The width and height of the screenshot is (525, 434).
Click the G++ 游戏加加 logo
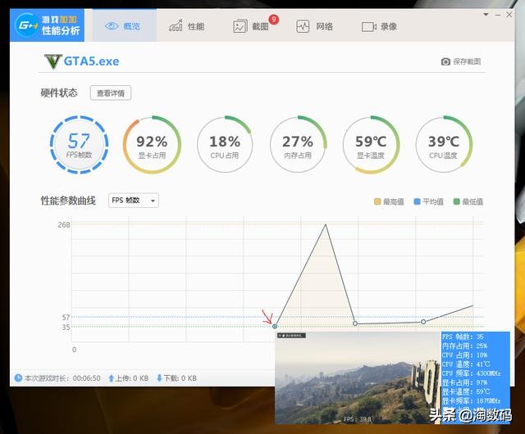(x=47, y=25)
